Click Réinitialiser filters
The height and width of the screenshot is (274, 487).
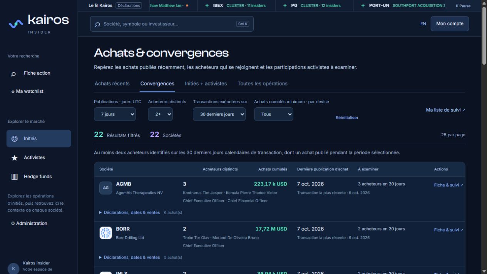(347, 118)
